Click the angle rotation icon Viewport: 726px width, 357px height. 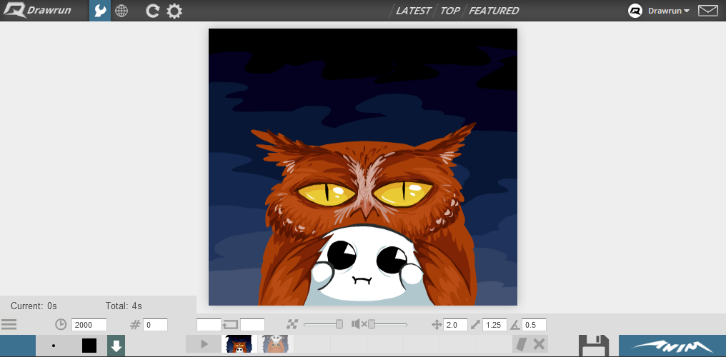pos(515,325)
